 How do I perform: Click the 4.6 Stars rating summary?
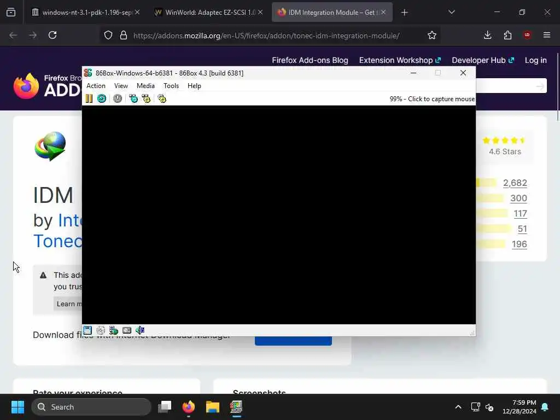505,147
